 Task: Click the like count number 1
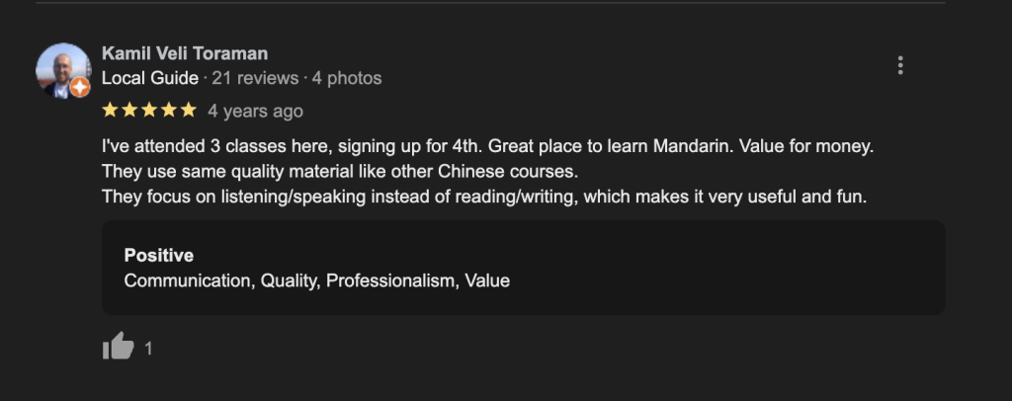pos(148,348)
